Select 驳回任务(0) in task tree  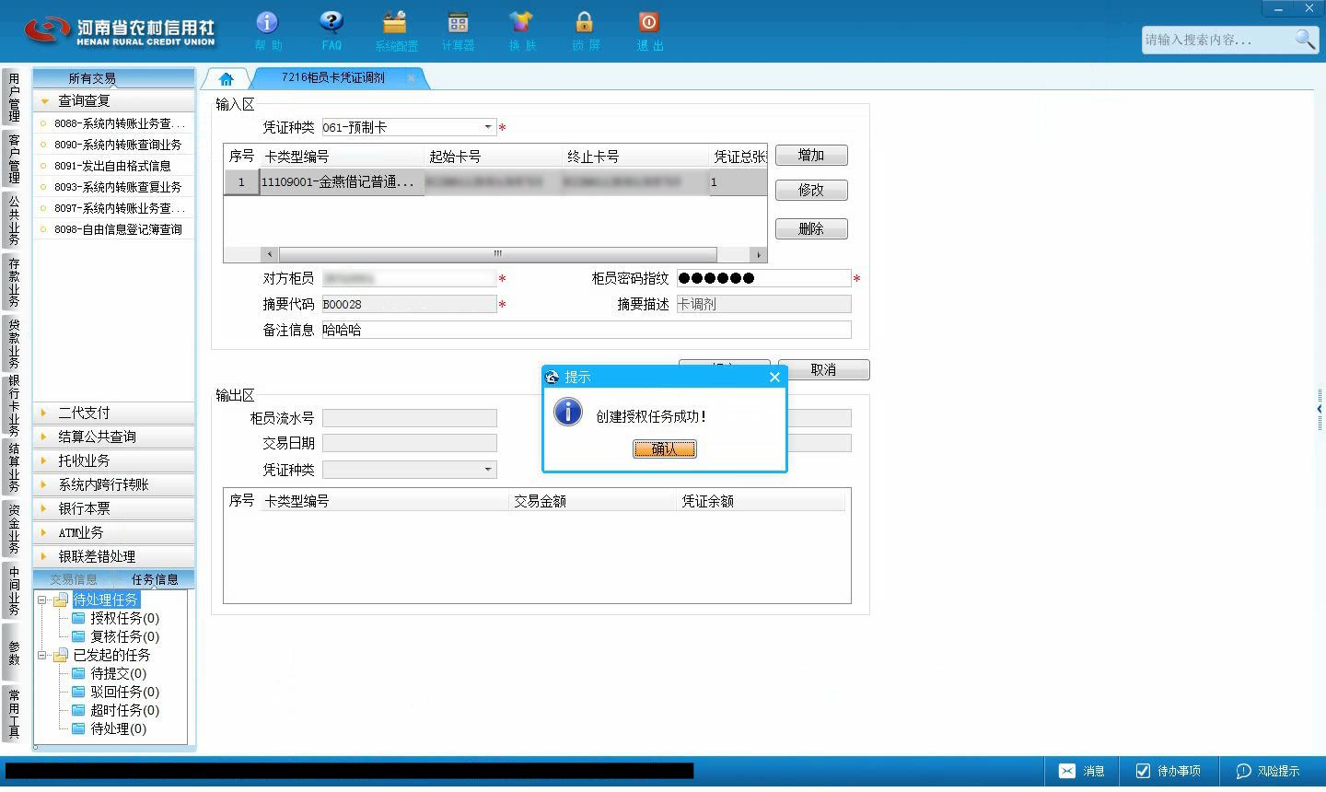point(124,692)
